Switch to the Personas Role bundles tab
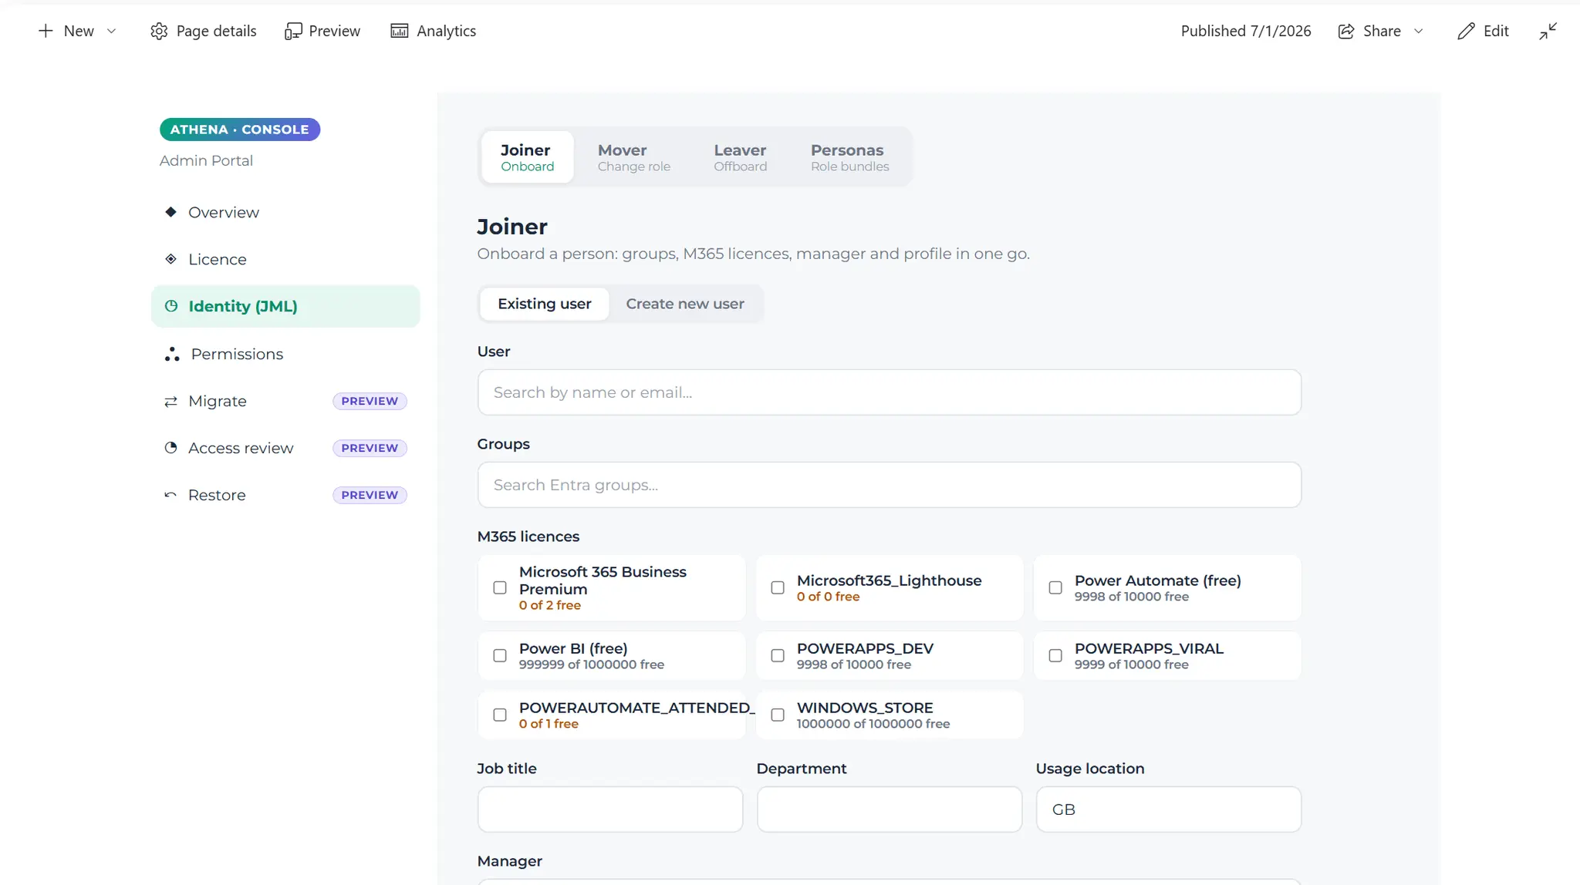Screen dimensions: 1580x885 (849, 157)
